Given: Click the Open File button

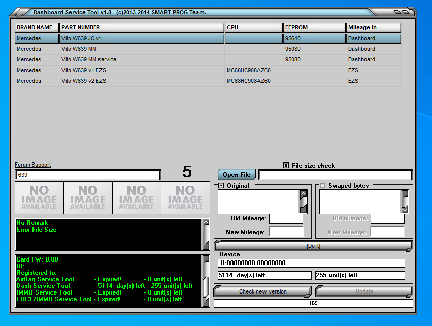Looking at the screenshot, I should point(237,175).
